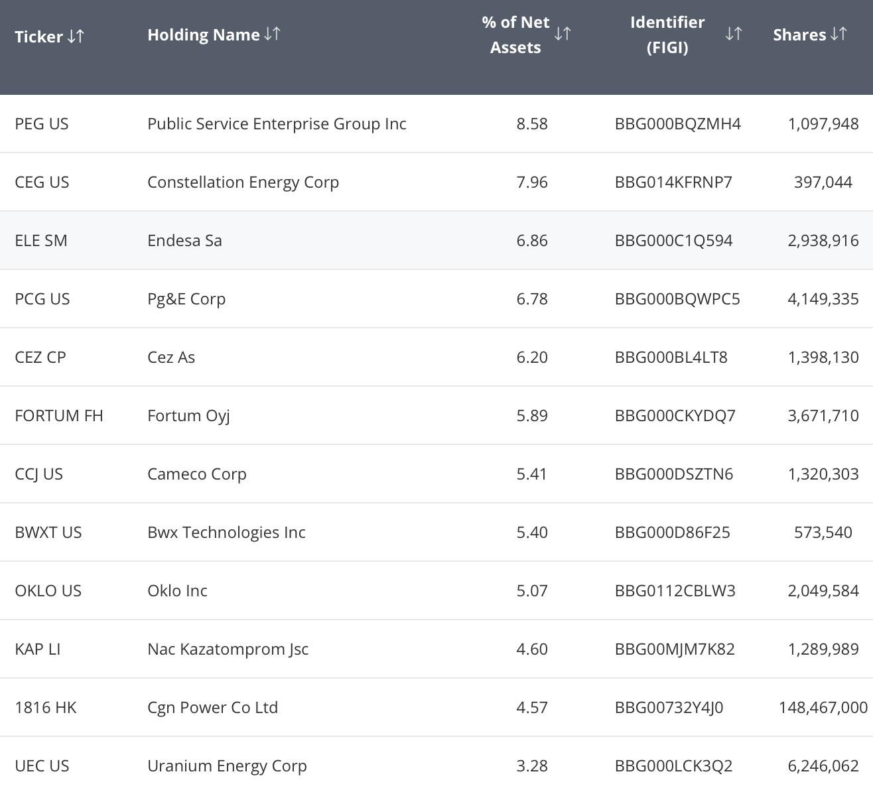Select net assets value 5.07

[532, 591]
